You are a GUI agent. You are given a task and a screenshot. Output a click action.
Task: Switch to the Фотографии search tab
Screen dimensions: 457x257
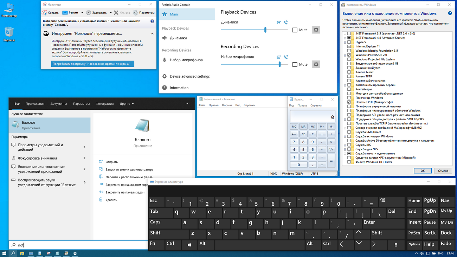104,104
